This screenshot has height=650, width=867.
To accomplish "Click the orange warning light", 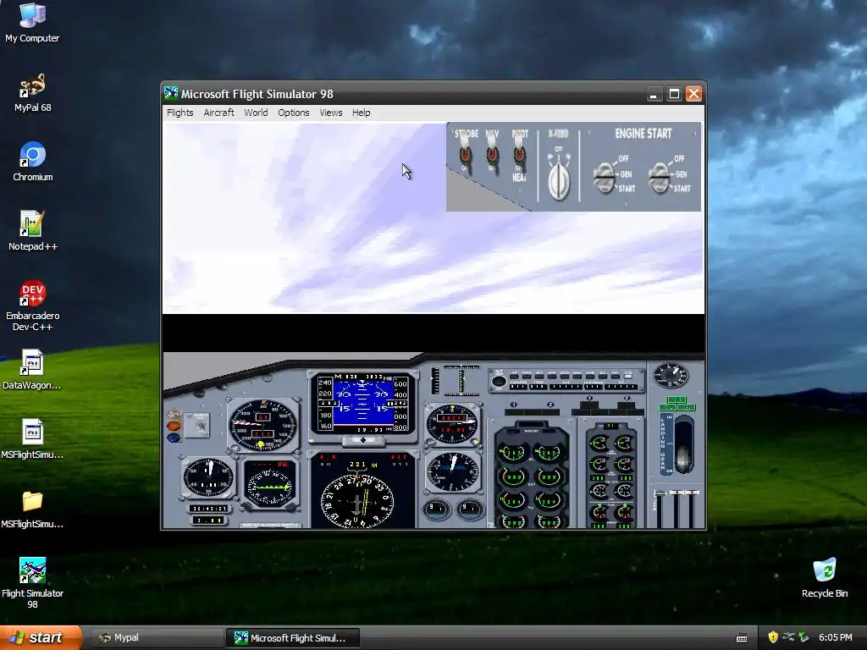I will click(174, 427).
